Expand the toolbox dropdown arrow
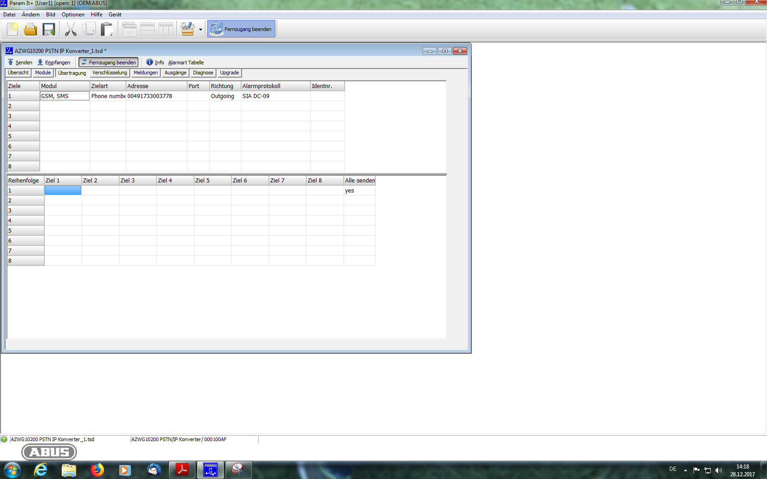The width and height of the screenshot is (767, 479). tap(200, 30)
